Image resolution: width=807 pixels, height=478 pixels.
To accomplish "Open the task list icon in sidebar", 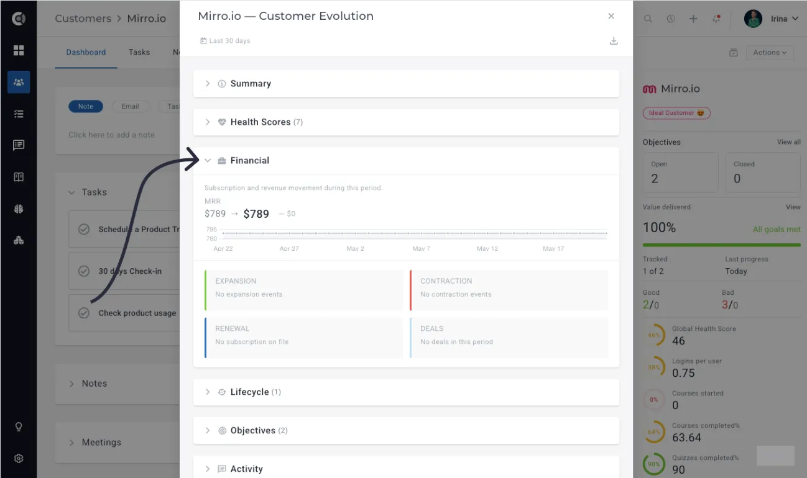I will [x=19, y=114].
